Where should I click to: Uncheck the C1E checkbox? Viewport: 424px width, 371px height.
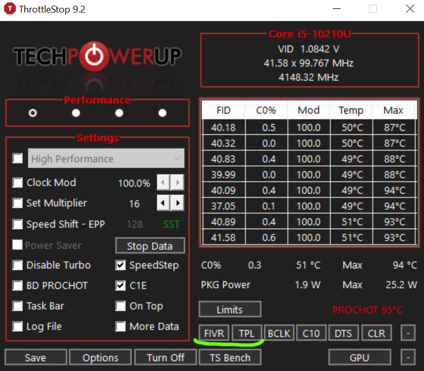coord(121,286)
